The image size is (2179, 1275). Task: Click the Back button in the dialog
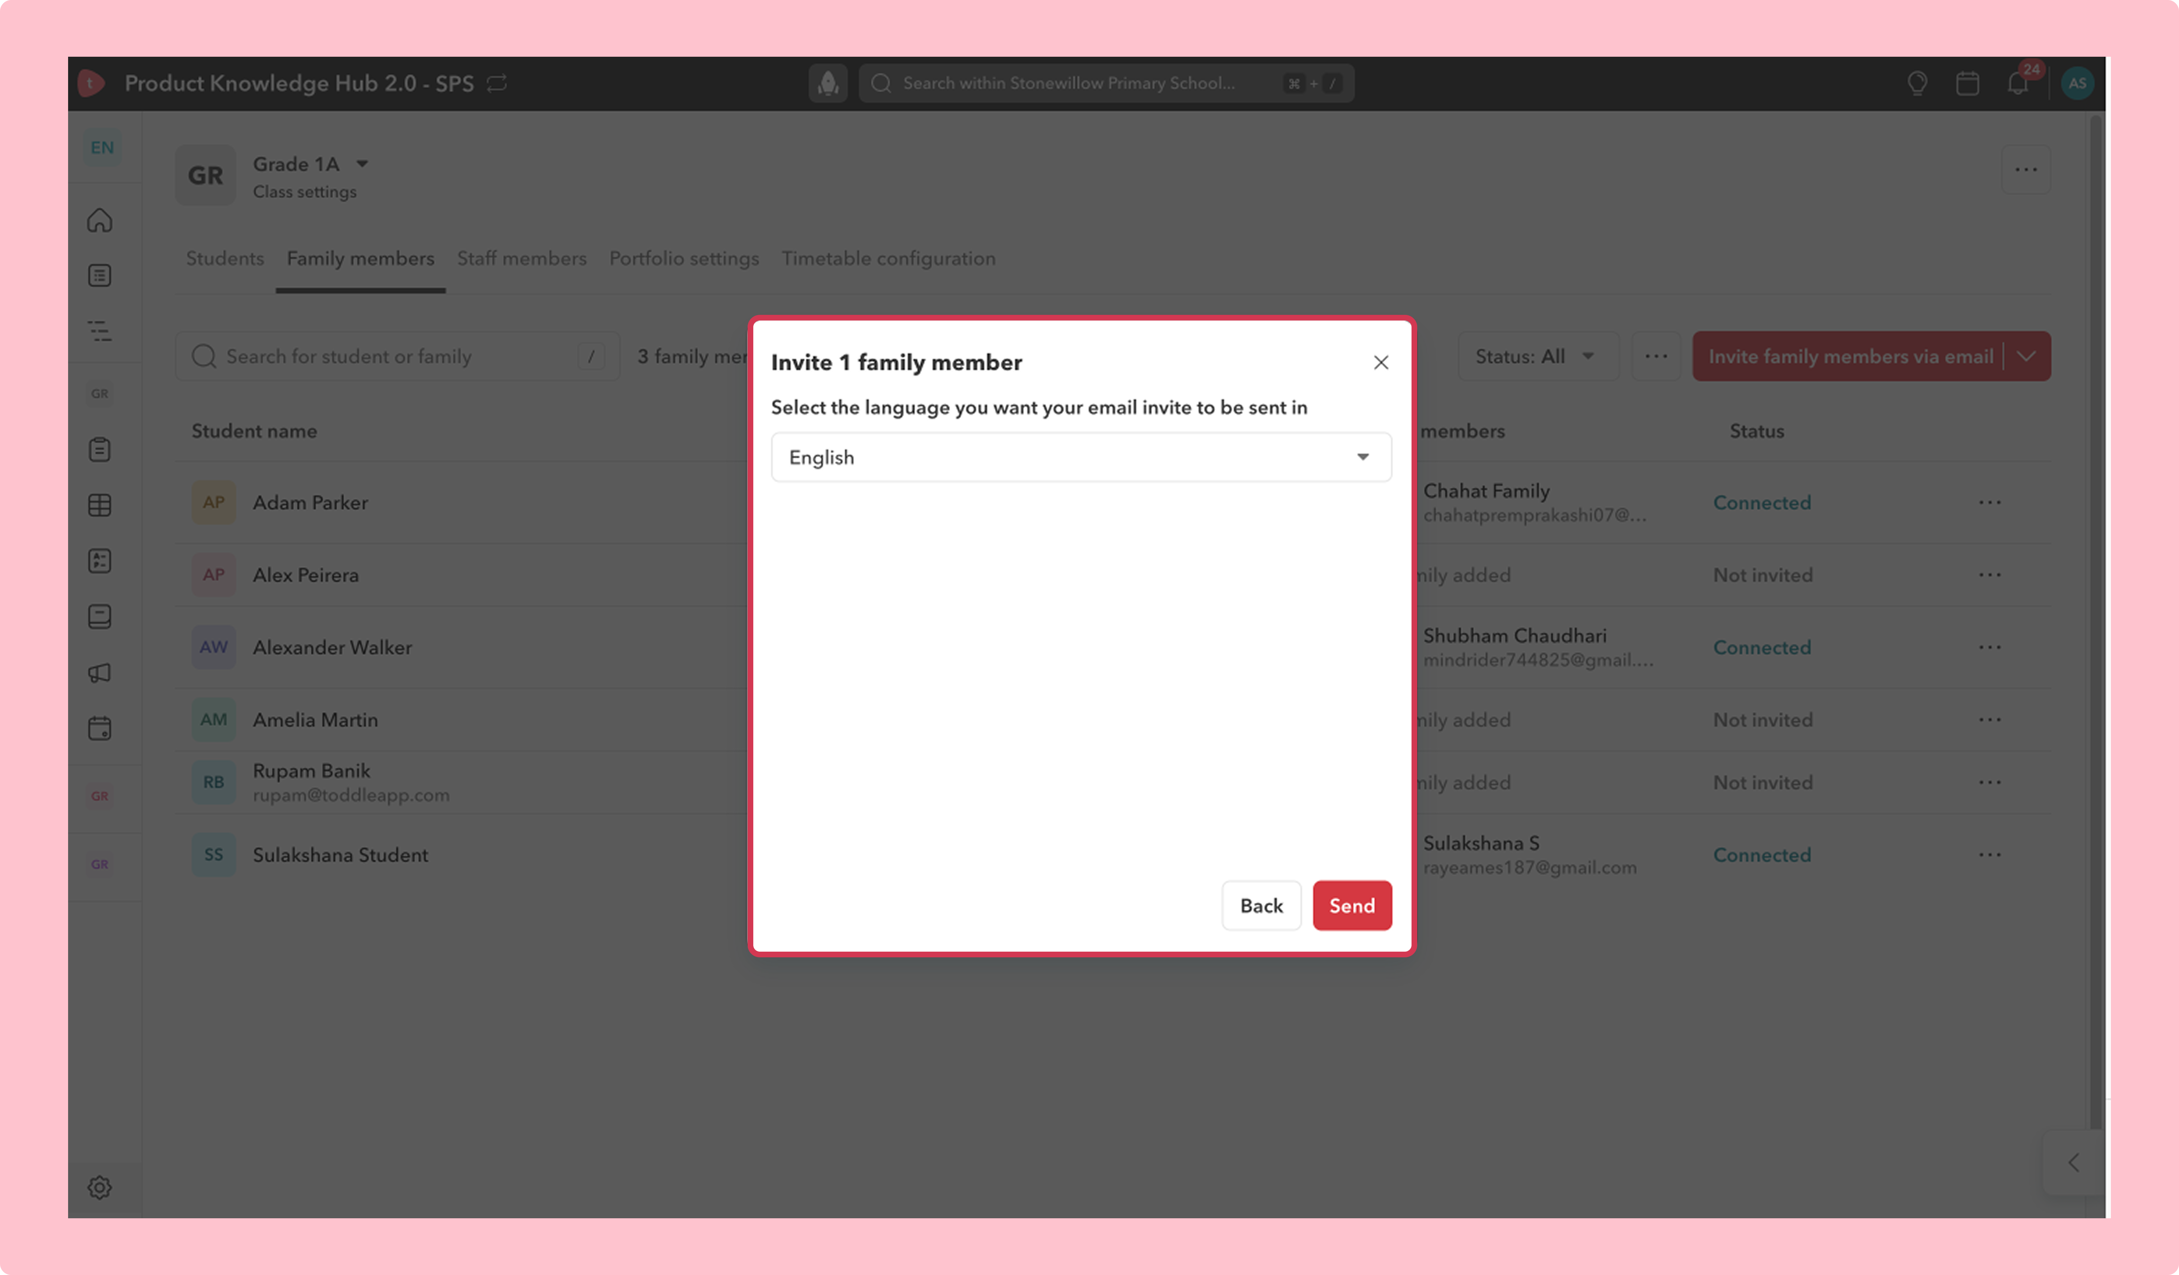pos(1262,906)
